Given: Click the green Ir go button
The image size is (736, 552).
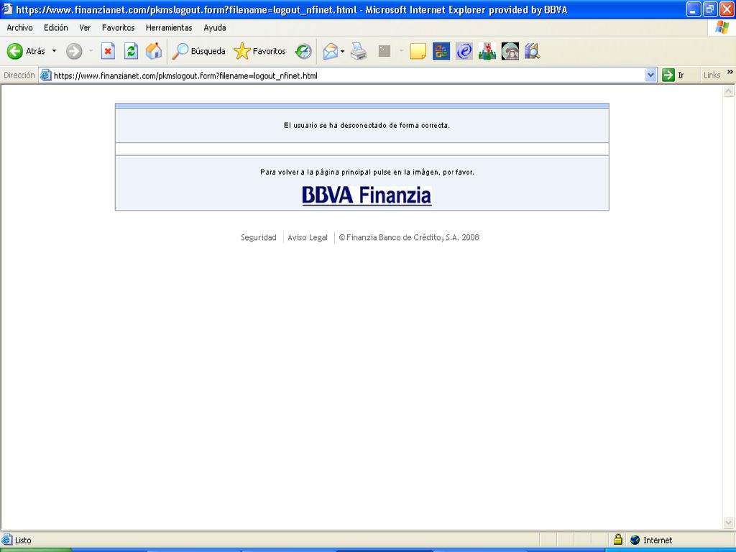Looking at the screenshot, I should 673,75.
